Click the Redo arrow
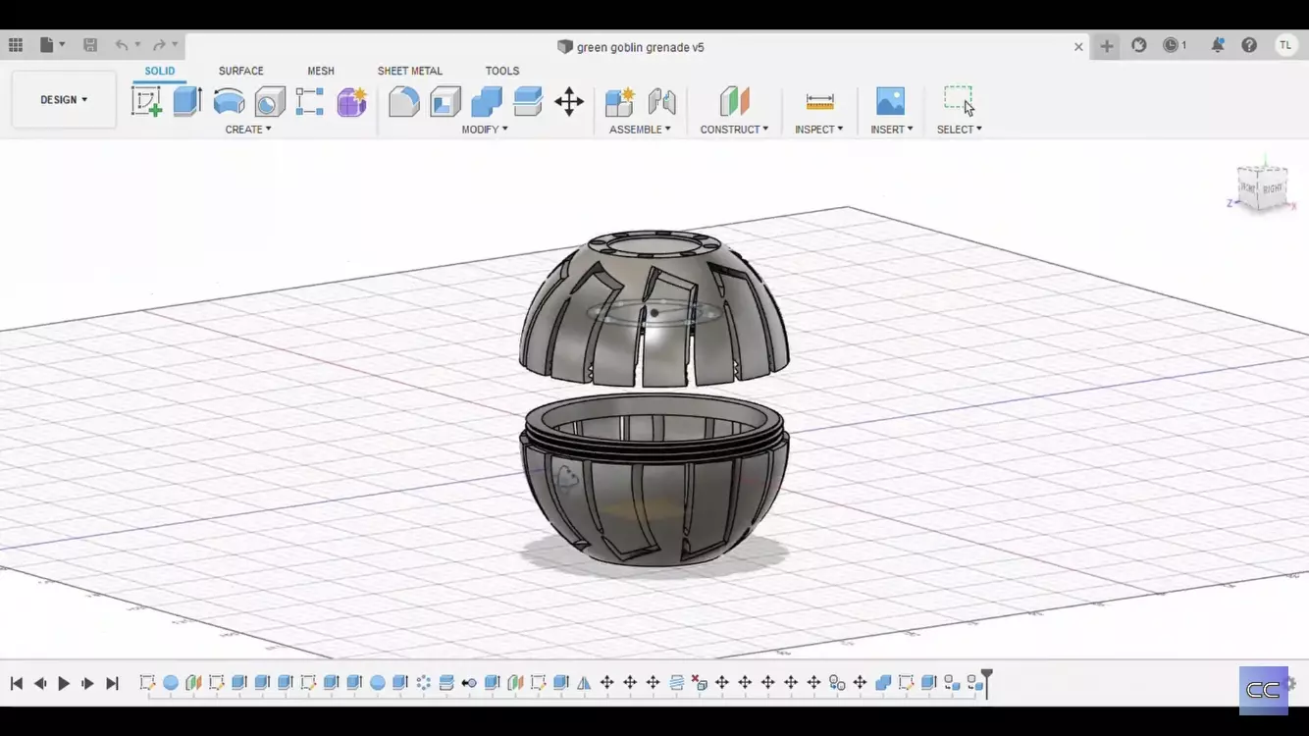Viewport: 1309px width, 736px height. click(159, 45)
